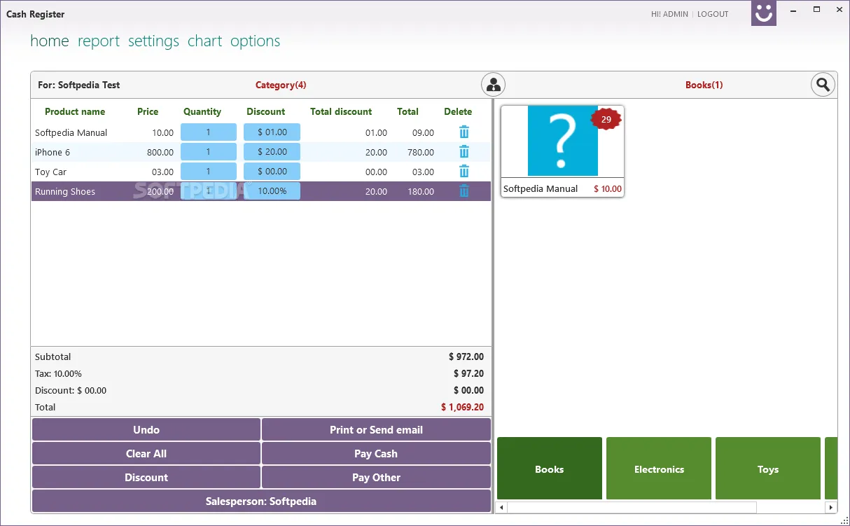Select the Electronics category
This screenshot has width=850, height=526.
point(658,469)
